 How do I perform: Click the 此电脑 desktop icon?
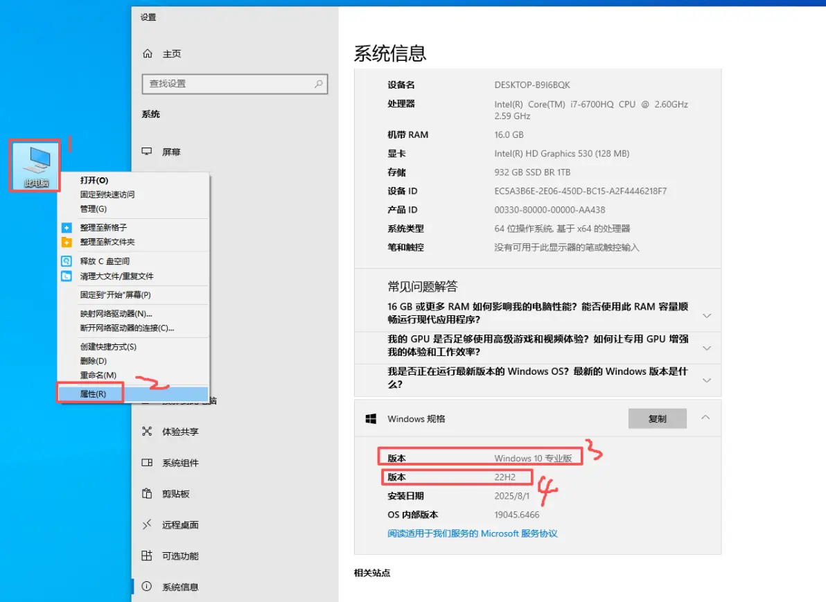(36, 166)
